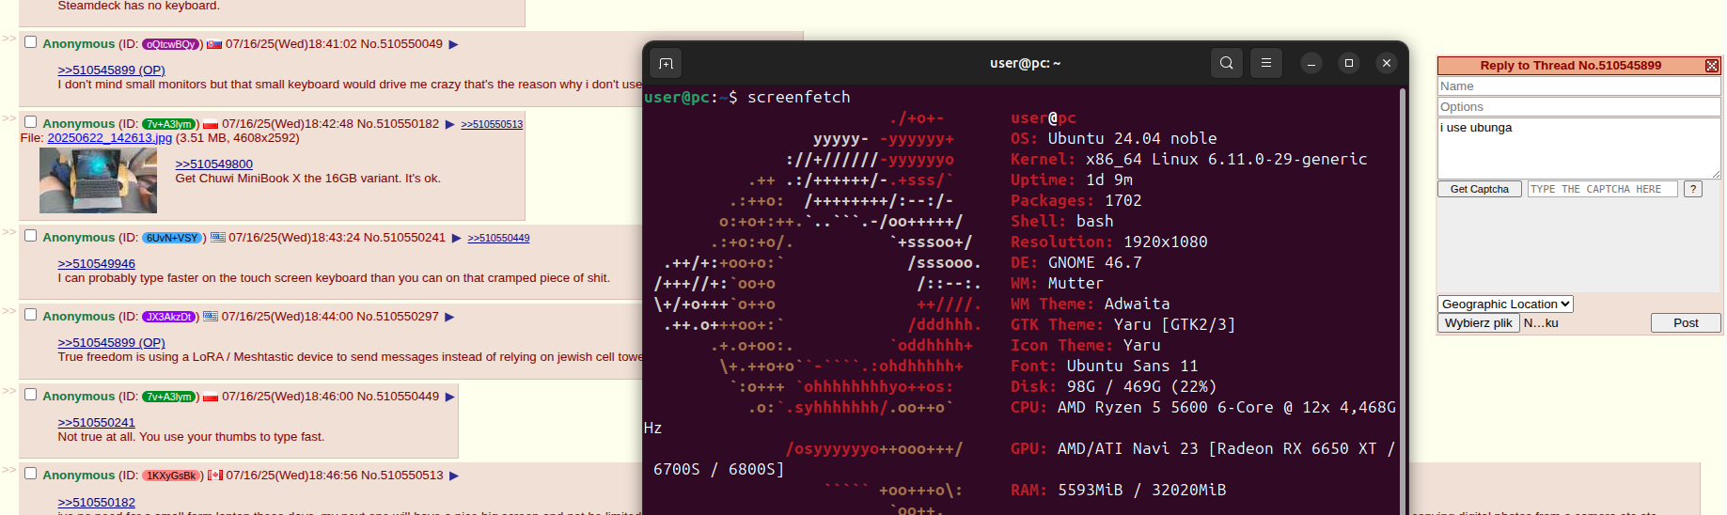The width and height of the screenshot is (1727, 515).
Task: Click the flag icon on post No.510550182
Action: [211, 124]
